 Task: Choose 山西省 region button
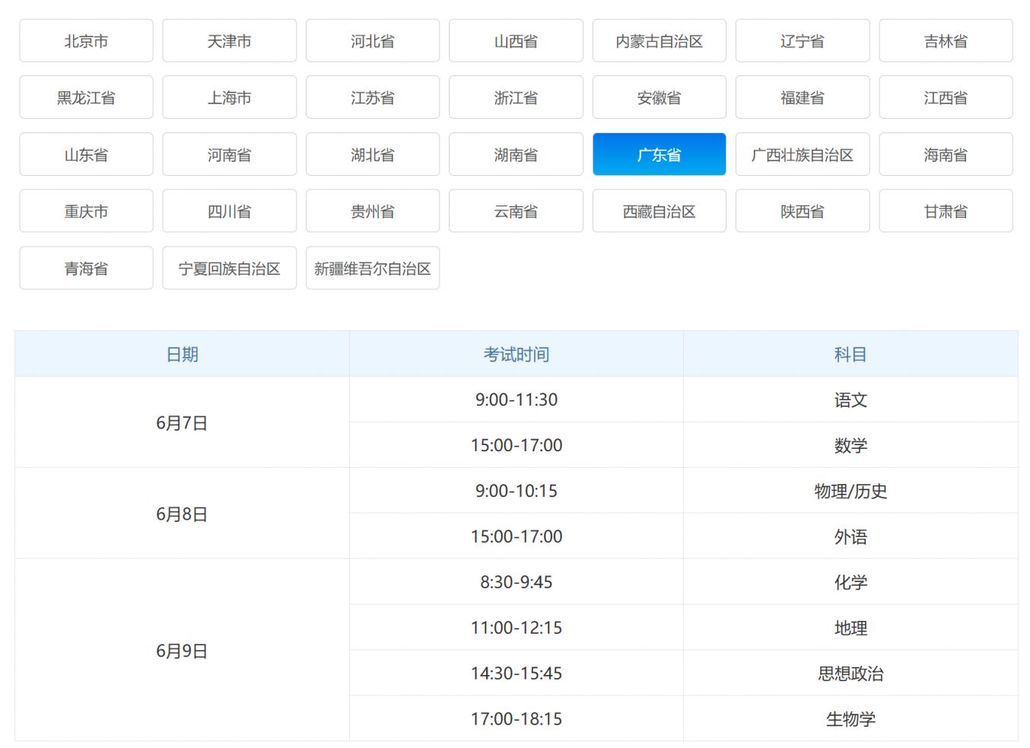click(516, 41)
